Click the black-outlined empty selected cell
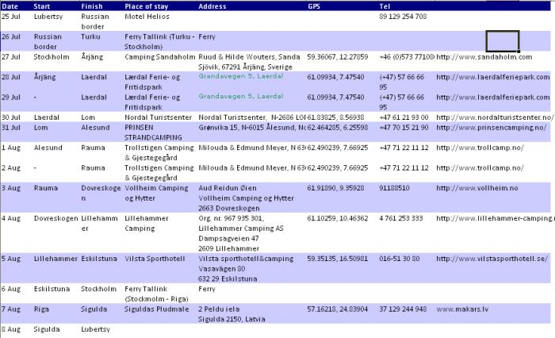Viewport: 555px width, 338px height. pyautogui.click(x=502, y=41)
